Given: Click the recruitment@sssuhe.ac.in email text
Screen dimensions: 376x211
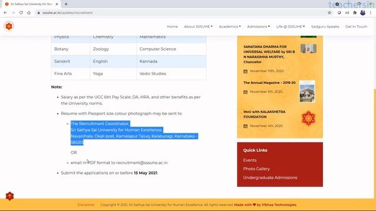Looking at the screenshot, I should point(142,163).
